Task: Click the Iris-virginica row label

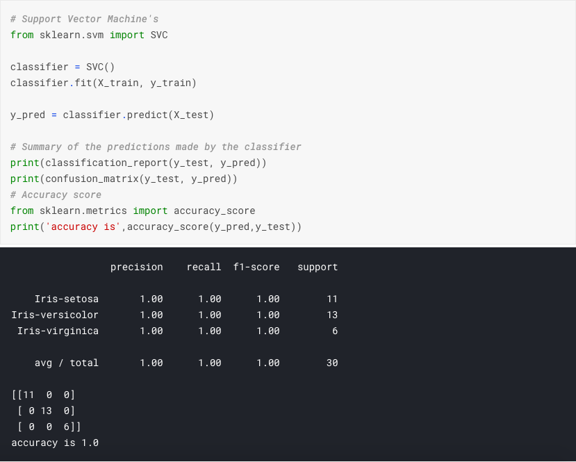Action: [58, 331]
